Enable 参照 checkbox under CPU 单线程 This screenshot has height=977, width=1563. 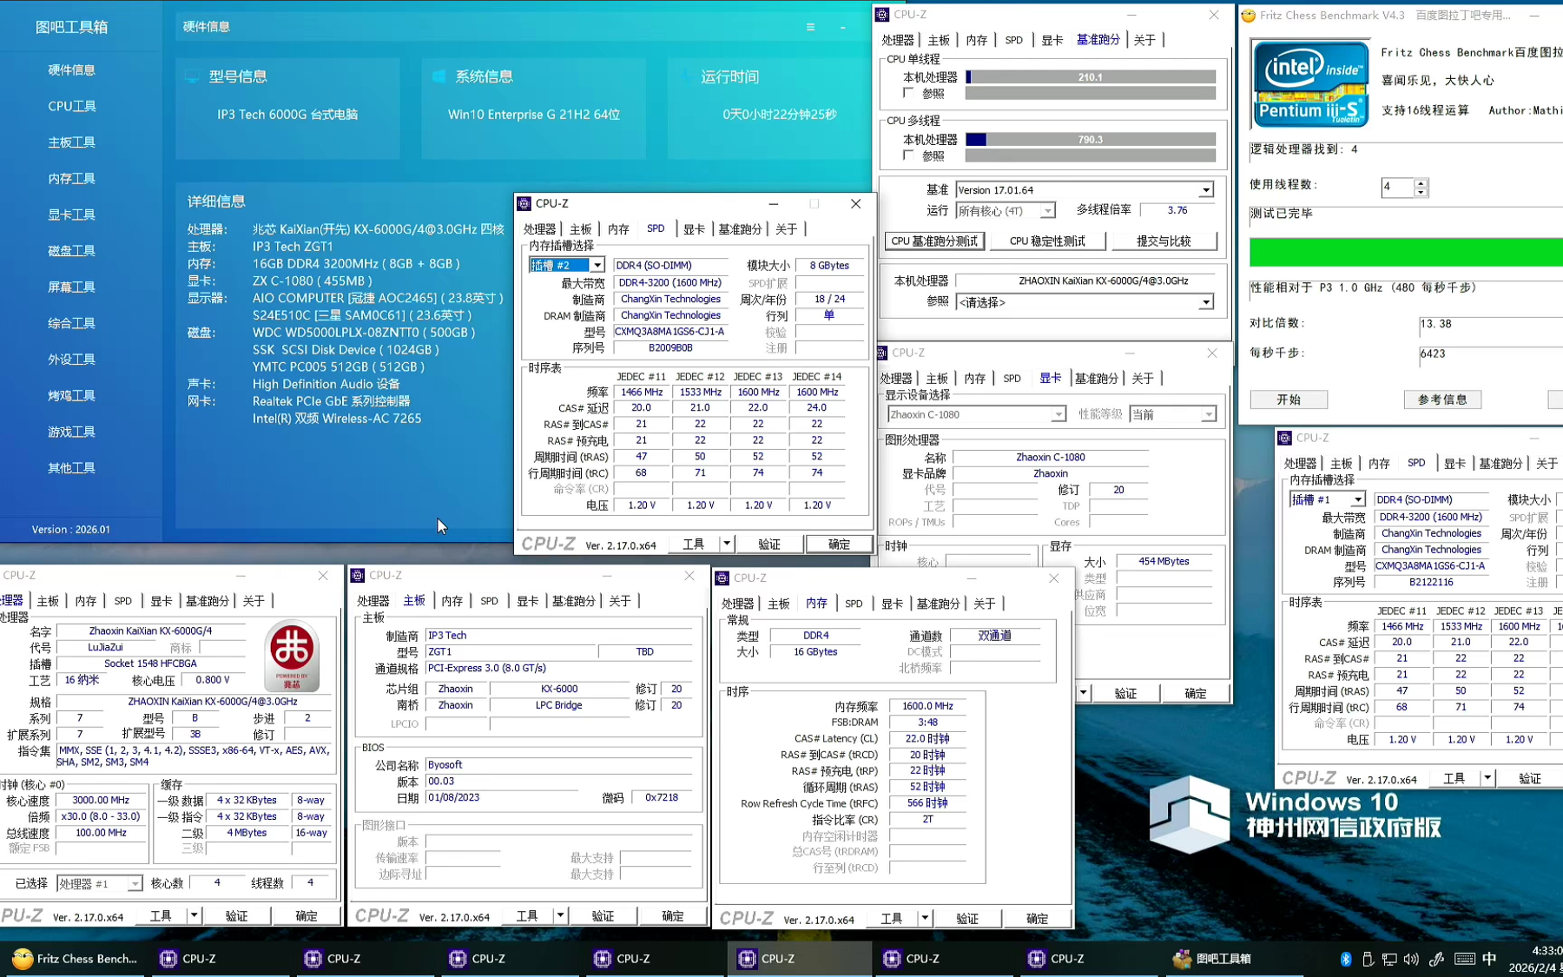click(908, 93)
